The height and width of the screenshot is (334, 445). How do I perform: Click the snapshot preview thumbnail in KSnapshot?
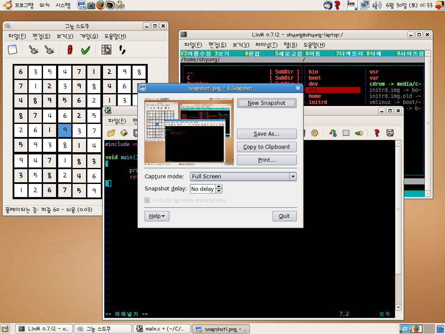pyautogui.click(x=189, y=132)
